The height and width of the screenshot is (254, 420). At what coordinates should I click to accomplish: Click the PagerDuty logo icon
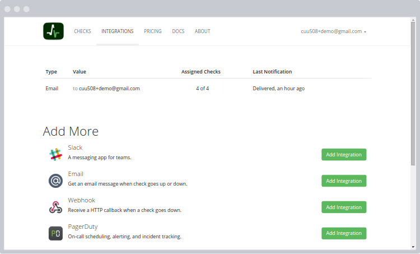(x=55, y=233)
